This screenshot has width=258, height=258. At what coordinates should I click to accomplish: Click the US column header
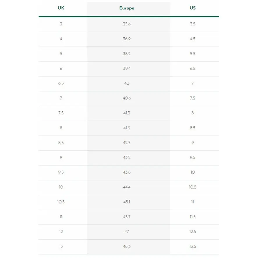pos(192,8)
